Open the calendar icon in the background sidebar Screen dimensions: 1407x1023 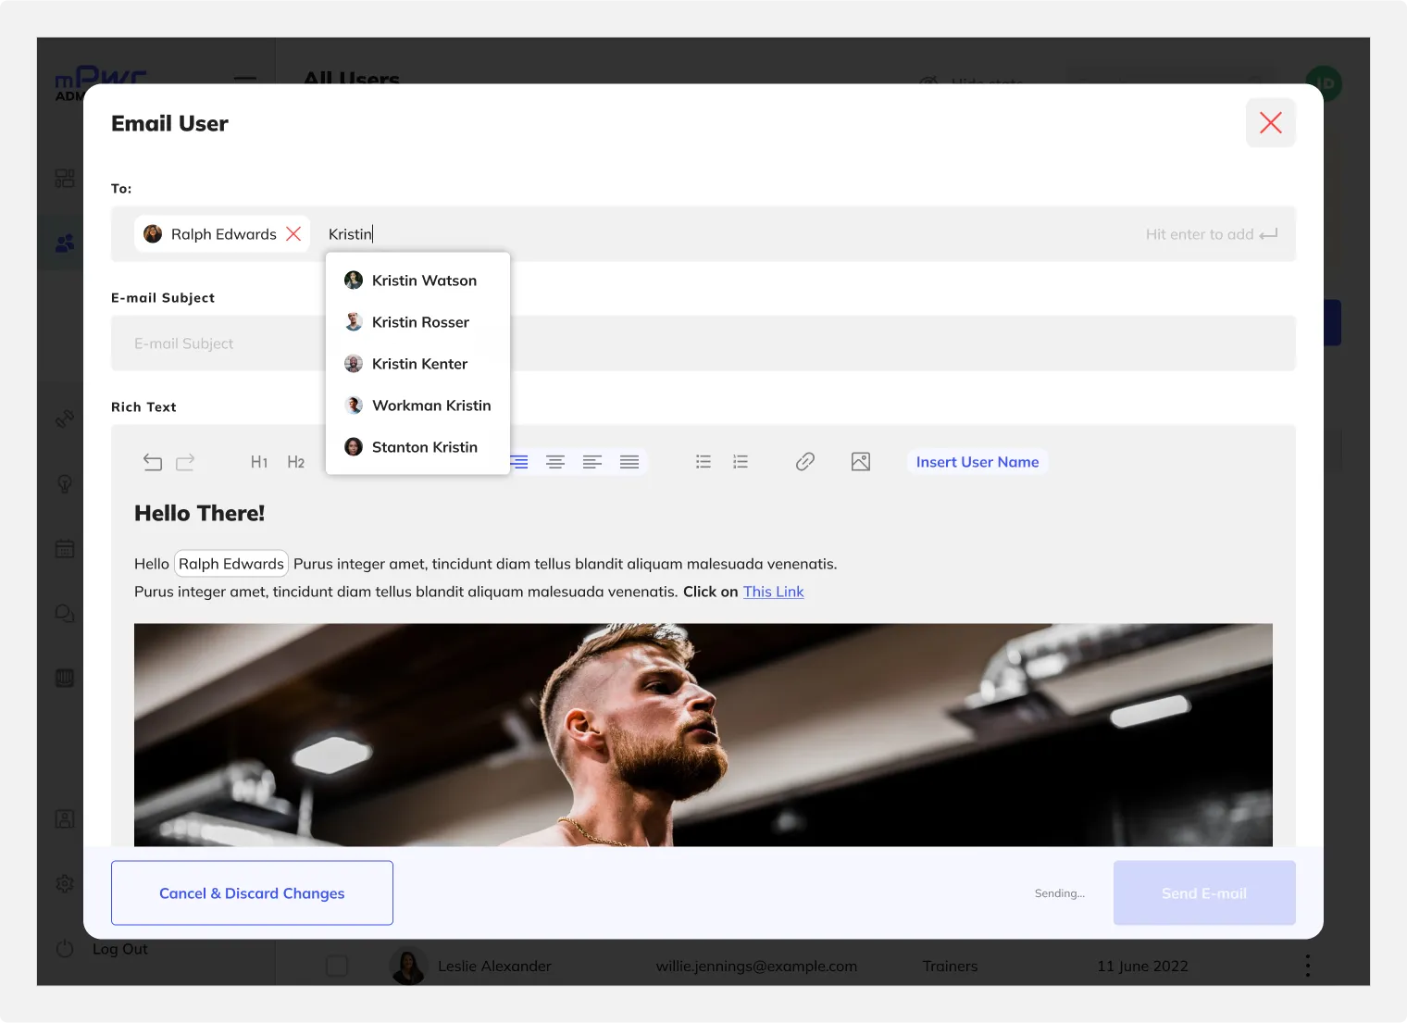click(65, 549)
